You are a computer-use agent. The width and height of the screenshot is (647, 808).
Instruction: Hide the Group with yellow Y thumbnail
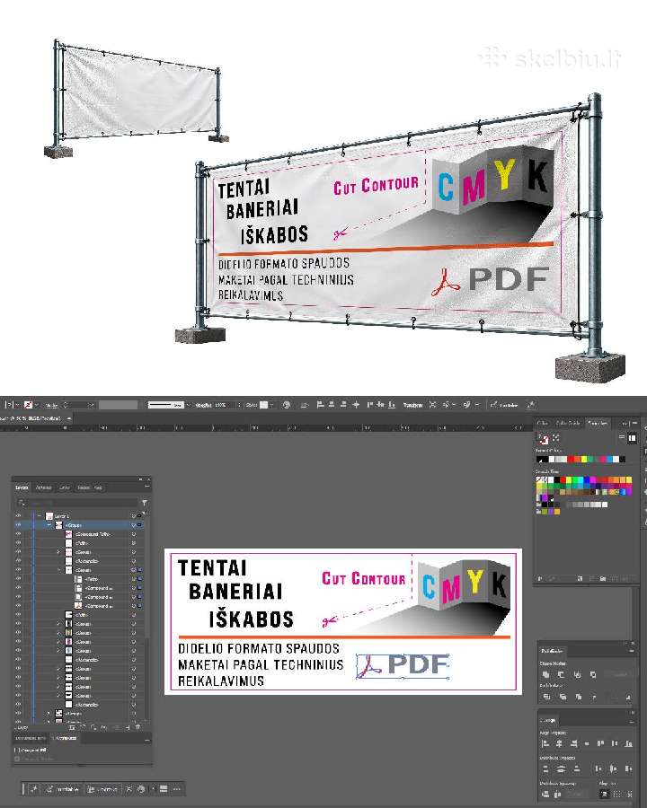[x=19, y=632]
